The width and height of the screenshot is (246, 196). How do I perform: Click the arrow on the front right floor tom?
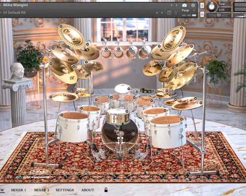tap(182, 119)
